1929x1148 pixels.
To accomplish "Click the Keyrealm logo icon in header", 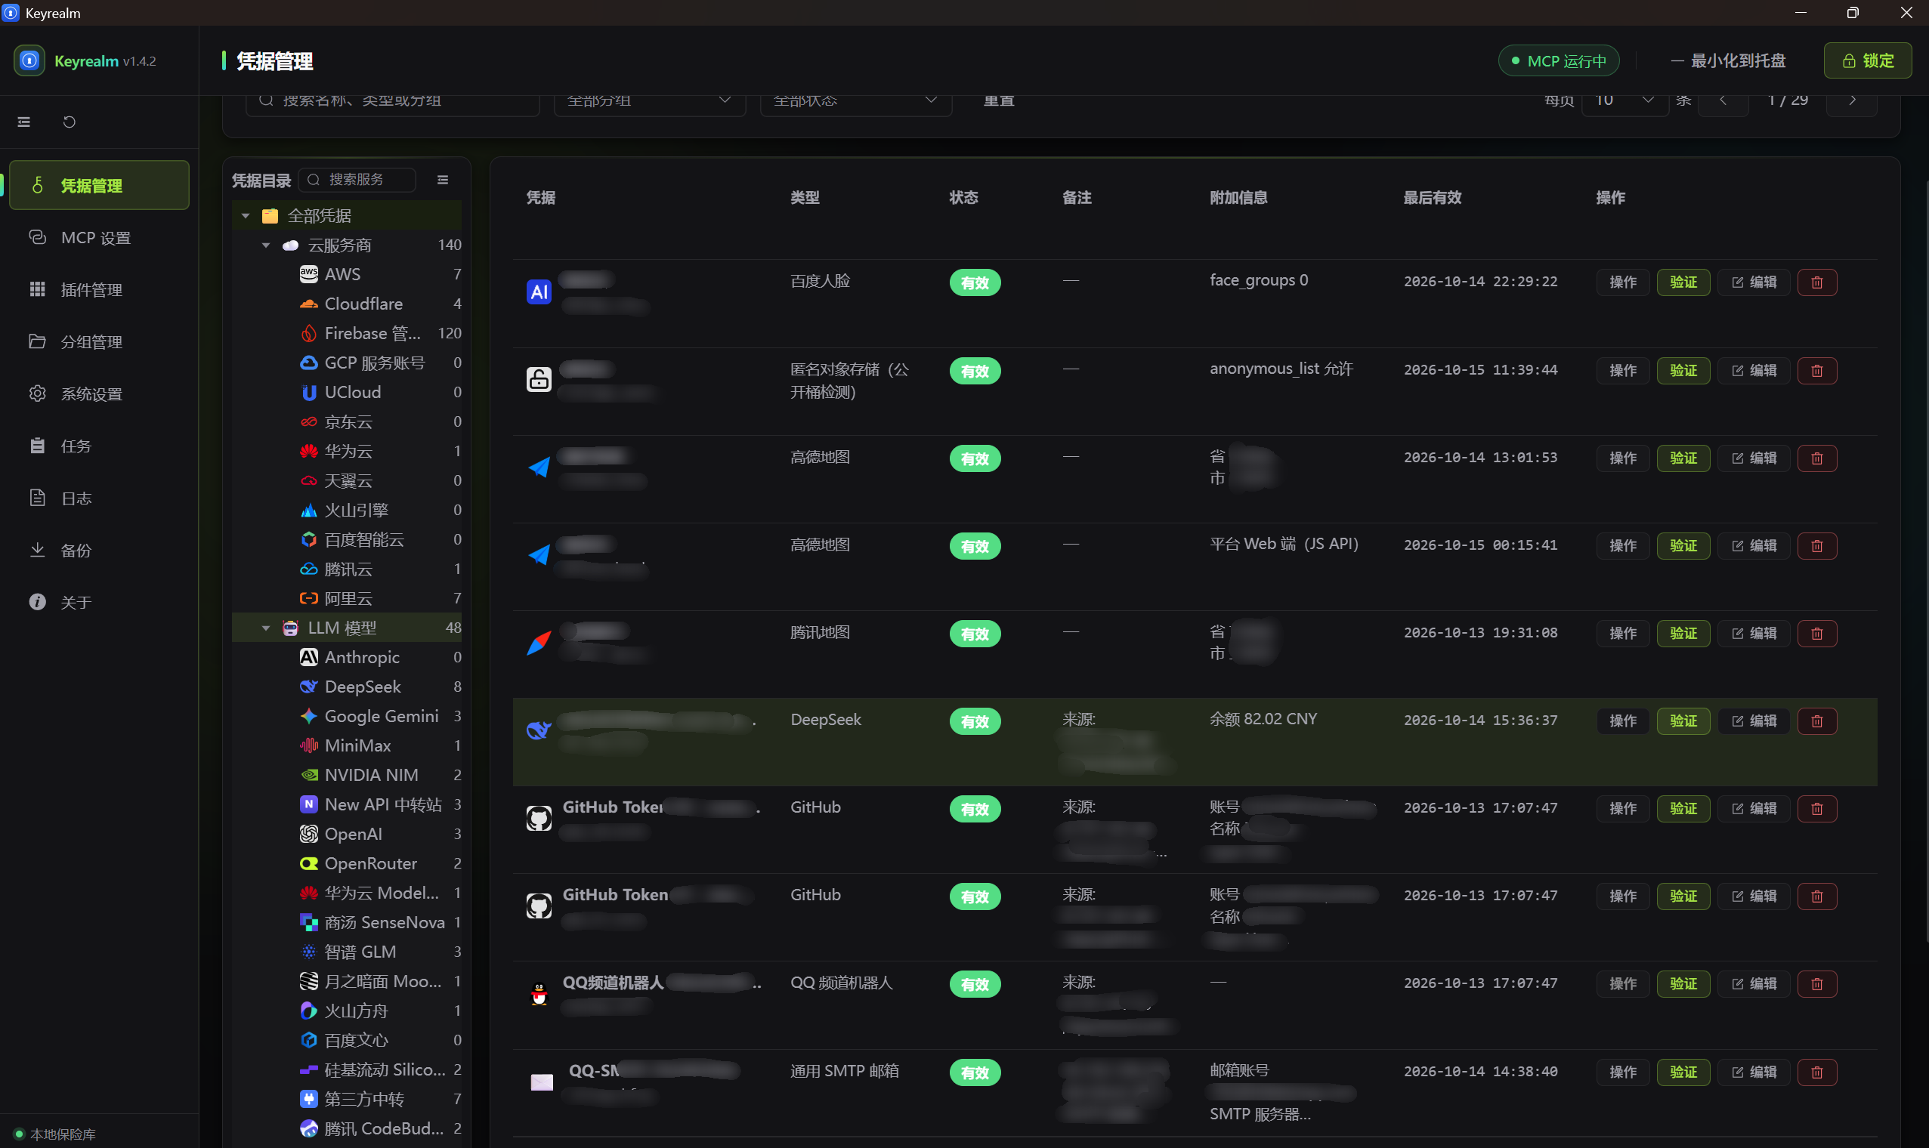I will coord(29,60).
